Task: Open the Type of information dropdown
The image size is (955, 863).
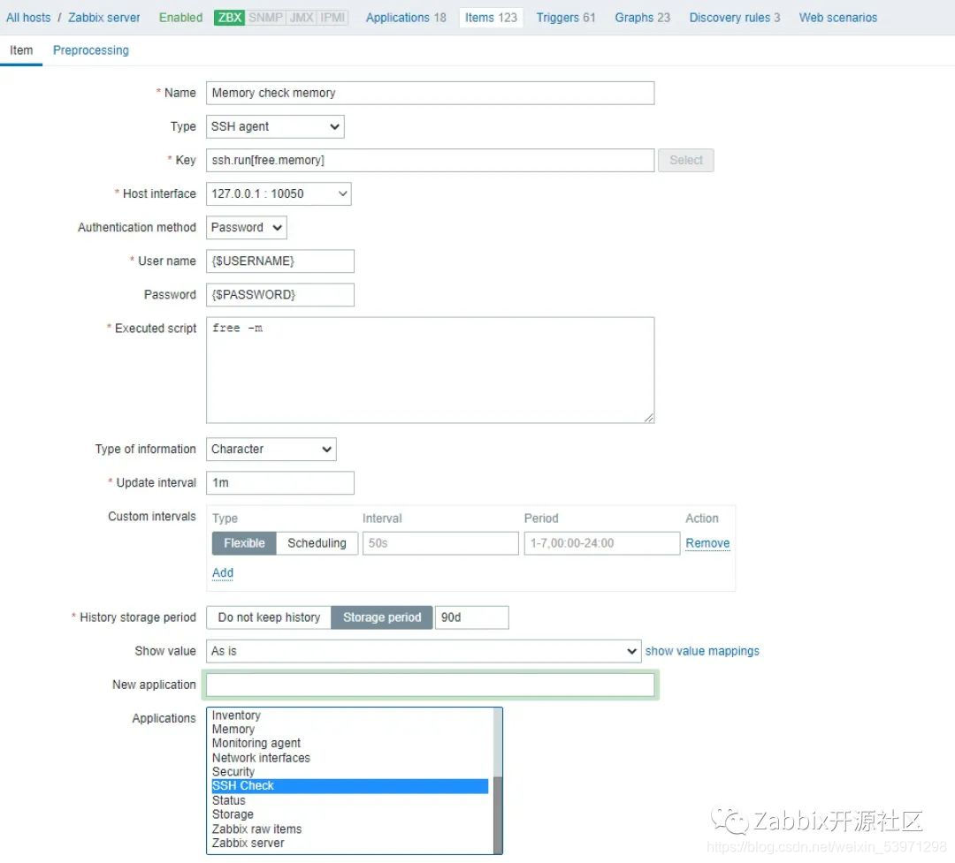Action: click(271, 449)
